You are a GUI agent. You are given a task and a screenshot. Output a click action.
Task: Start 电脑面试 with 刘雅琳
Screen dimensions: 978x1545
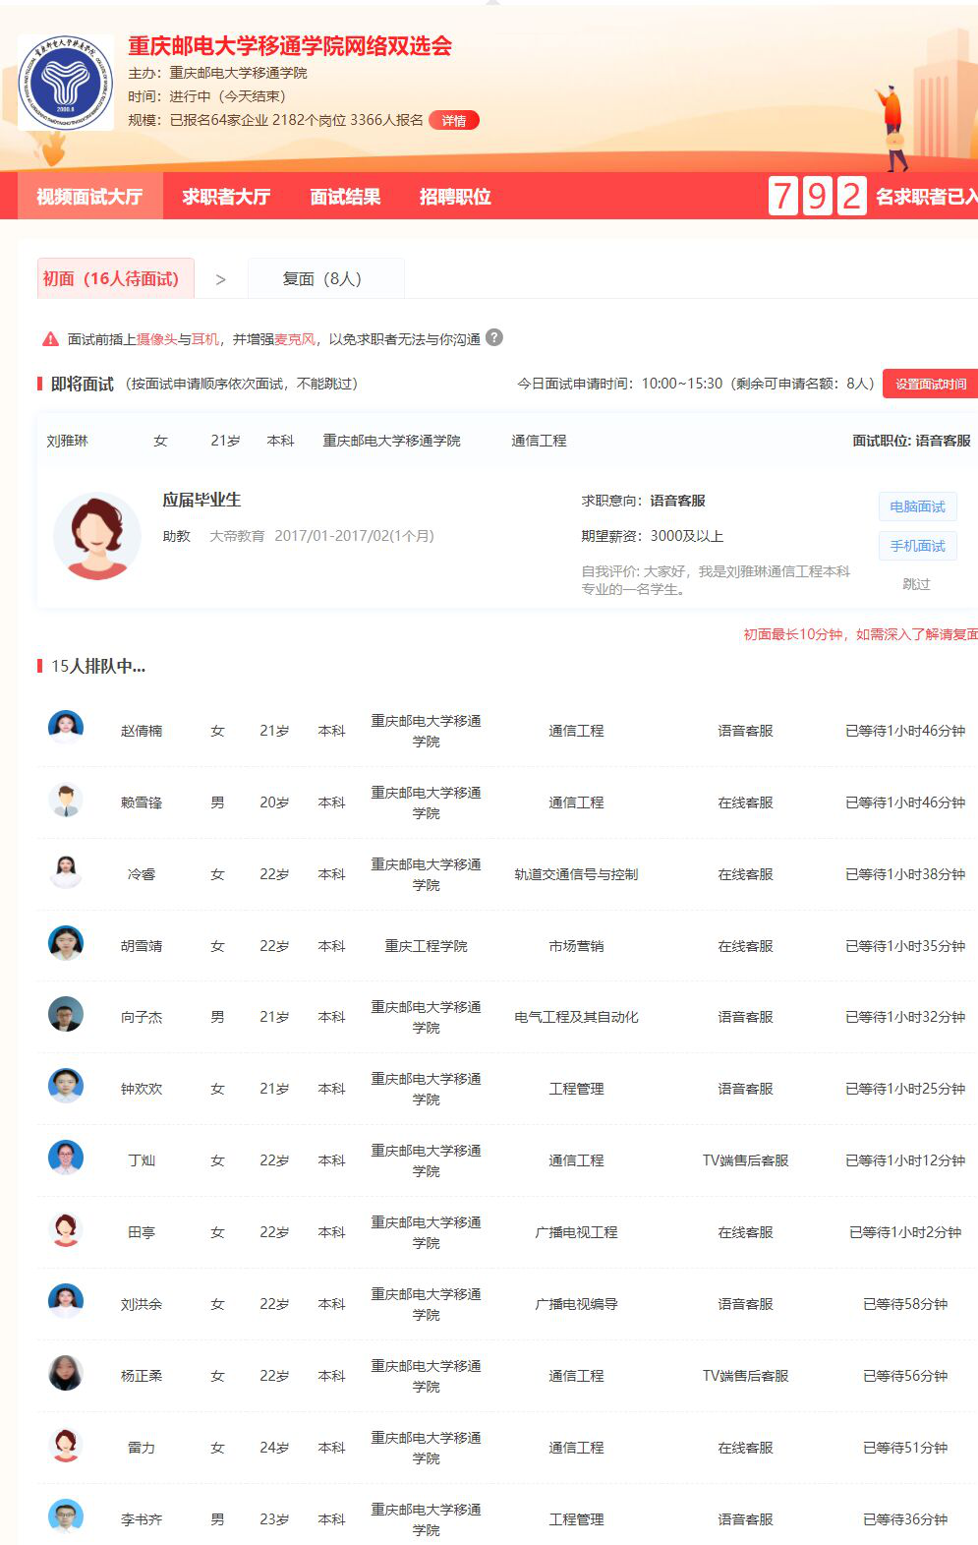click(916, 506)
